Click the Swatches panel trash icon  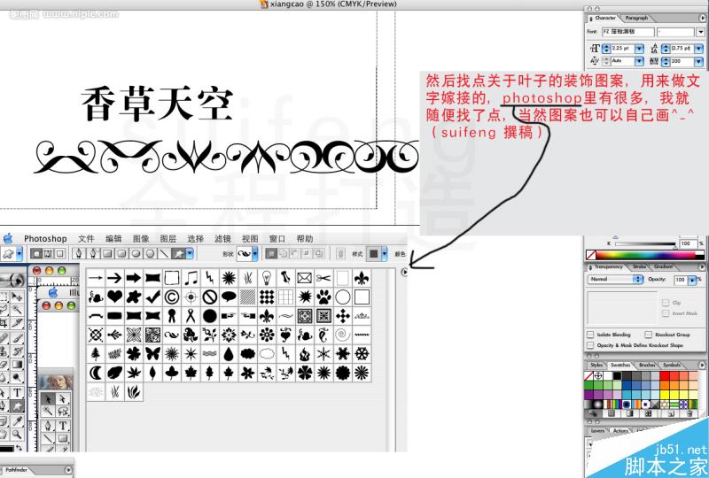[x=690, y=413]
